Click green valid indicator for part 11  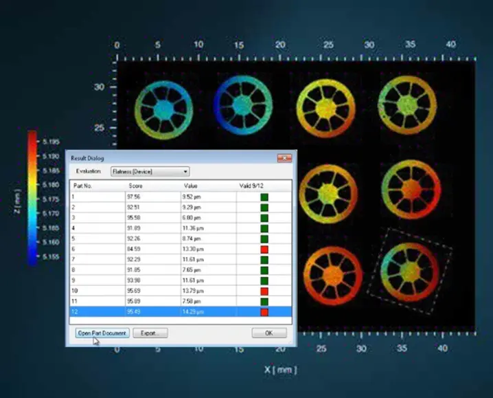point(264,302)
